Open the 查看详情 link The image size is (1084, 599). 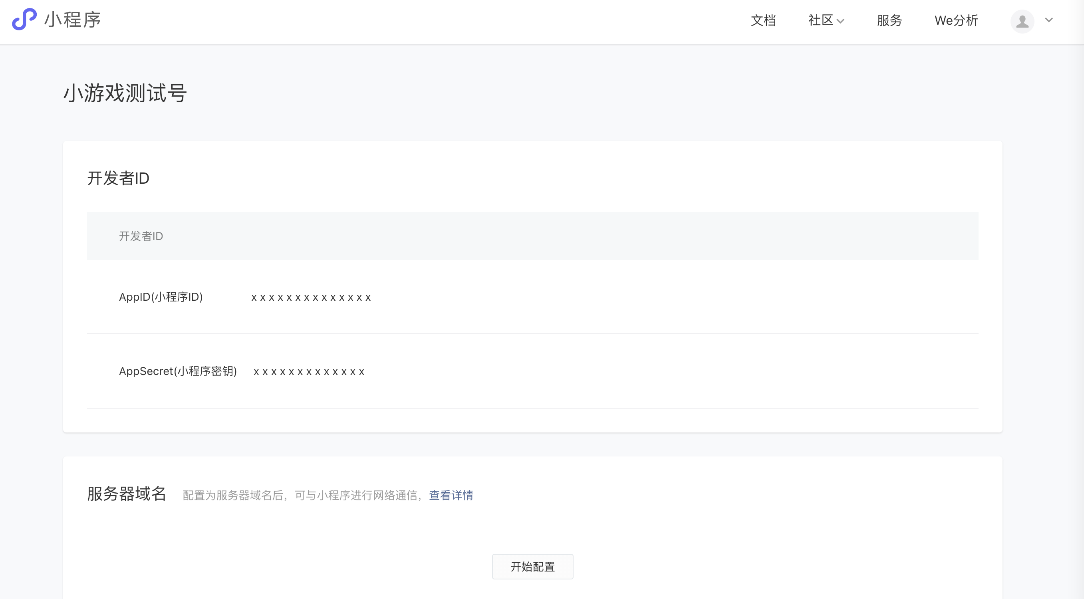tap(451, 496)
